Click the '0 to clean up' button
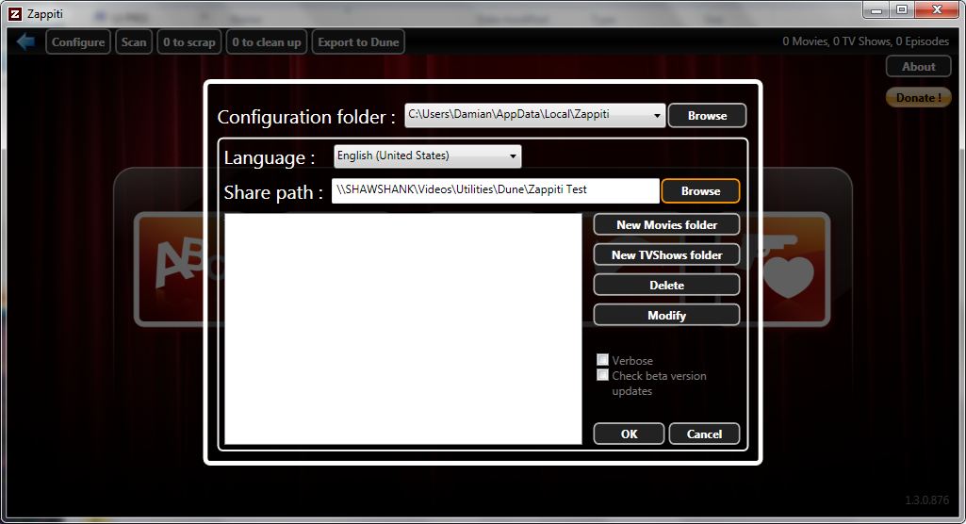 coord(267,41)
